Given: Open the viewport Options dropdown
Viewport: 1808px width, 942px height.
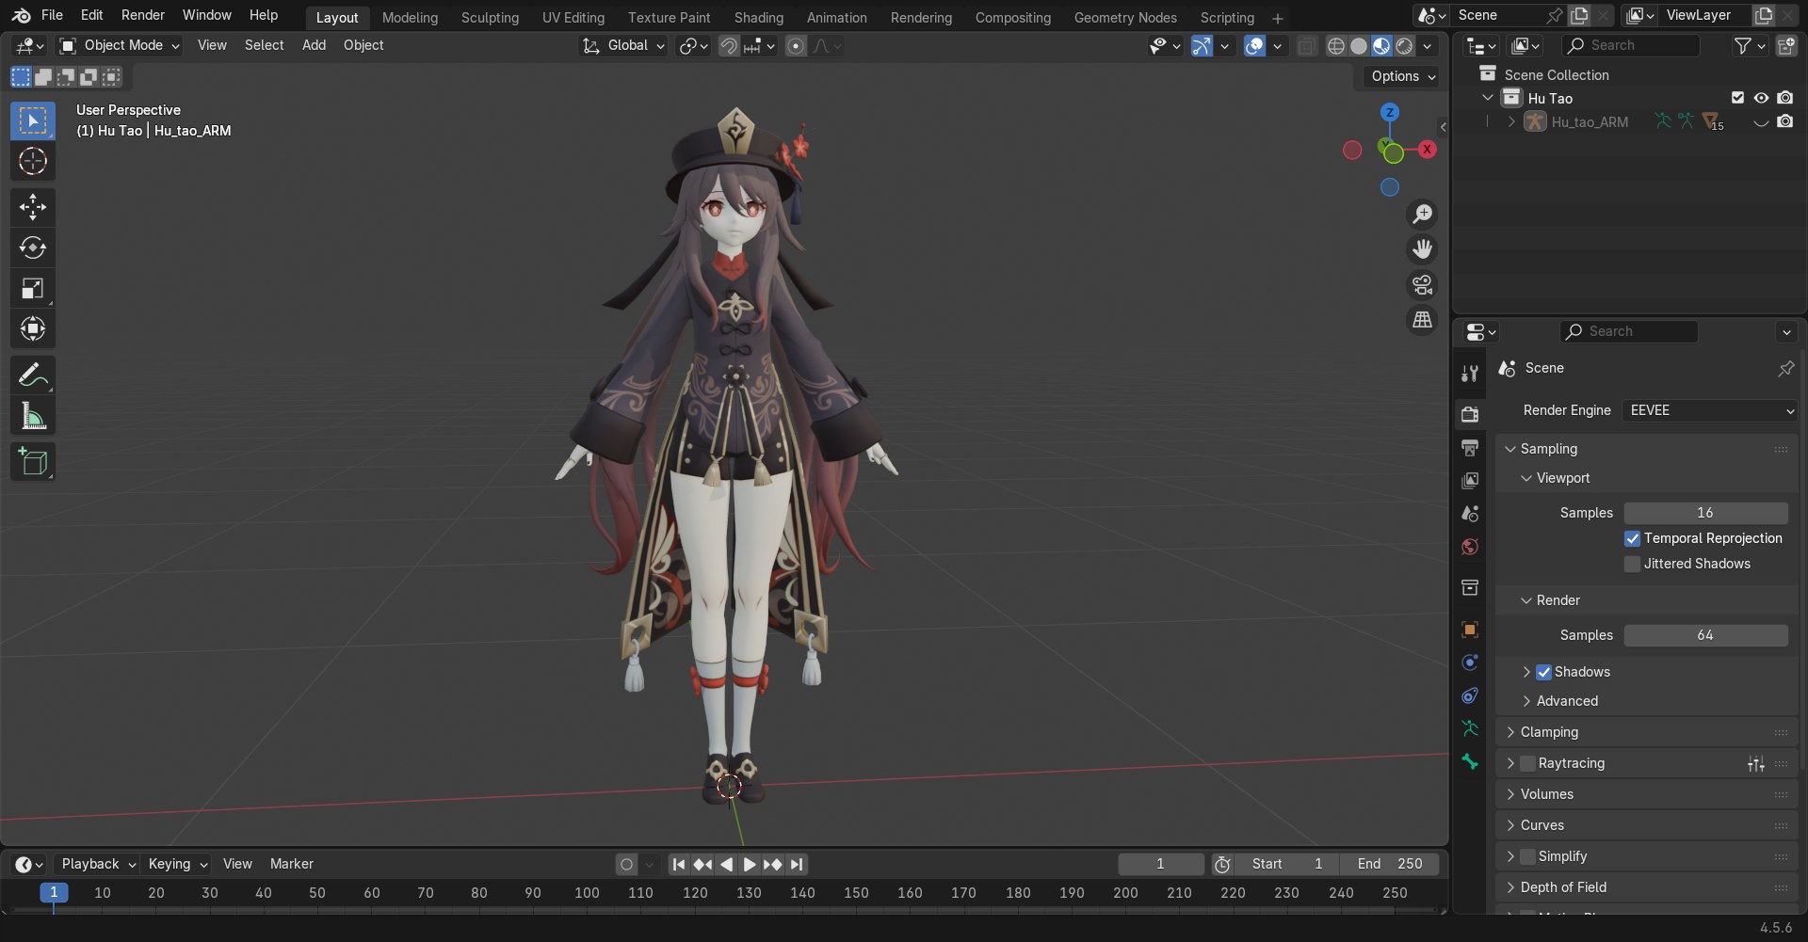Looking at the screenshot, I should point(1401,77).
